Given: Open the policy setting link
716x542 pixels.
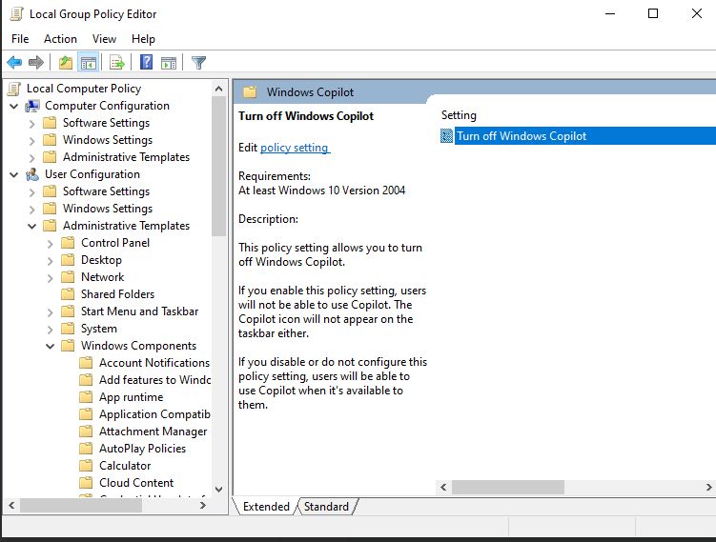Looking at the screenshot, I should (295, 148).
